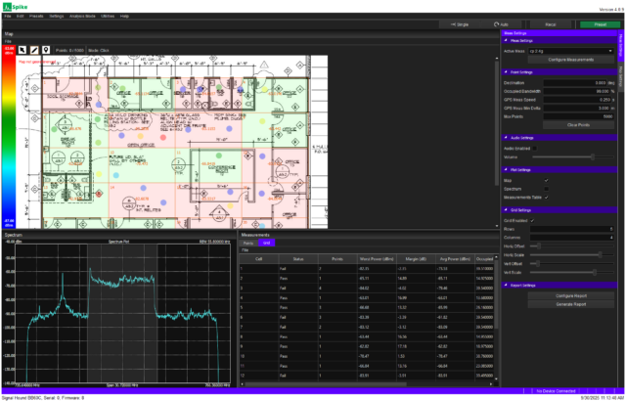This screenshot has width=626, height=401.
Task: Click the Rows input field
Action: 571,229
